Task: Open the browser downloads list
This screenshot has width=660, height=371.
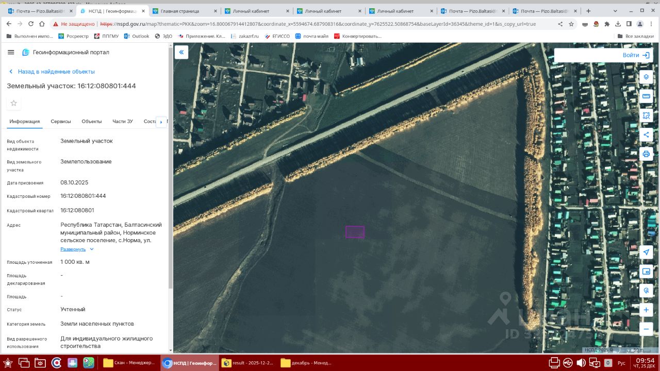Action: [618, 24]
